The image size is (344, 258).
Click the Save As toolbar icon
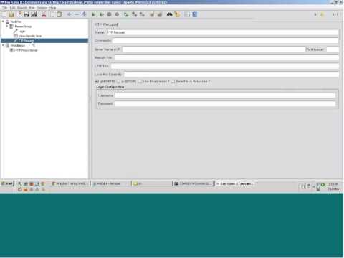34,14
